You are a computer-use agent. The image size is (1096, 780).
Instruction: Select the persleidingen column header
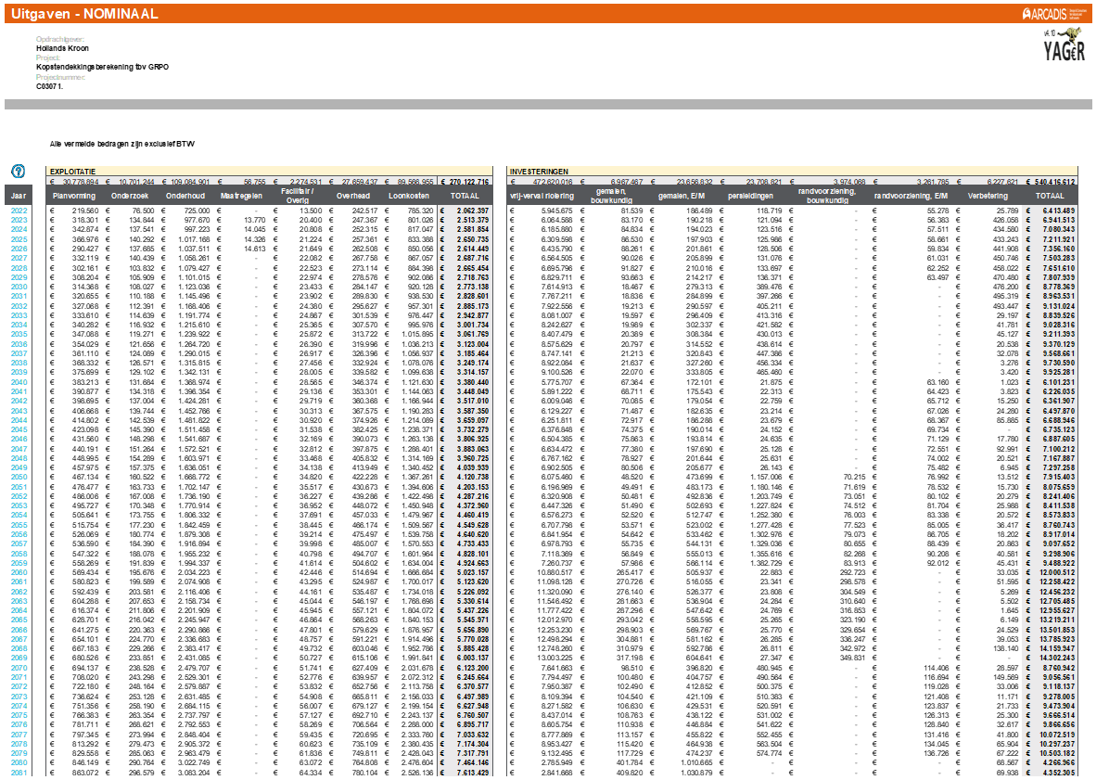(754, 197)
